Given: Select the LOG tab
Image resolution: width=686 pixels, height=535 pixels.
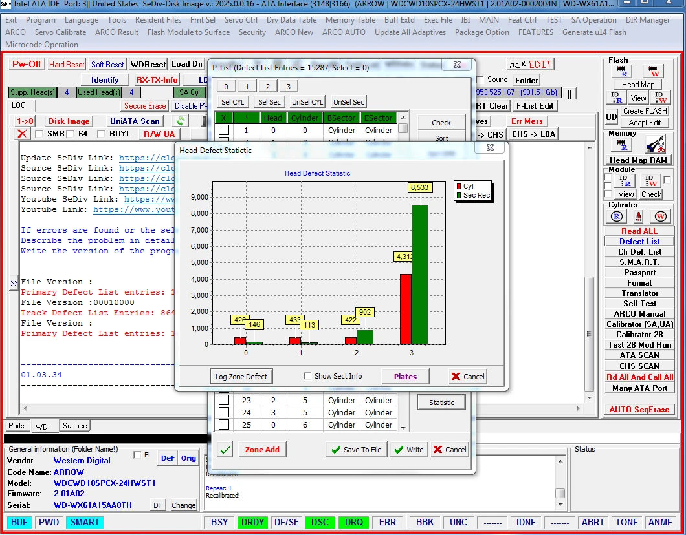Looking at the screenshot, I should [x=19, y=105].
